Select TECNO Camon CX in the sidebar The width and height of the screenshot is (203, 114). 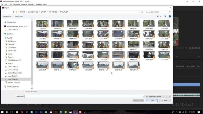(x=14, y=60)
